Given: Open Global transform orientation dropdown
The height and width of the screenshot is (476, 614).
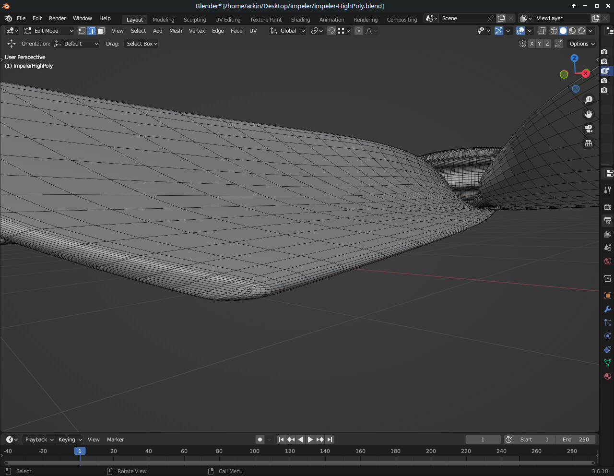Looking at the screenshot, I should pyautogui.click(x=288, y=31).
